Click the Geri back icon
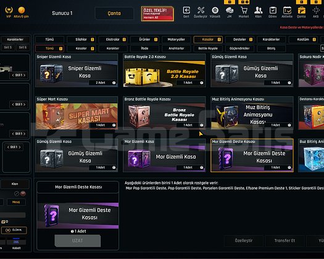324x259 pixels. (x=186, y=10)
